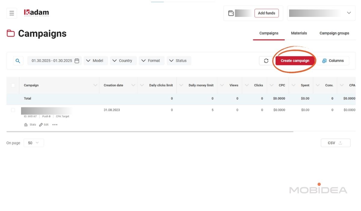Expand the Model filter dropdown
Image resolution: width=361 pixels, height=211 pixels.
coord(95,61)
